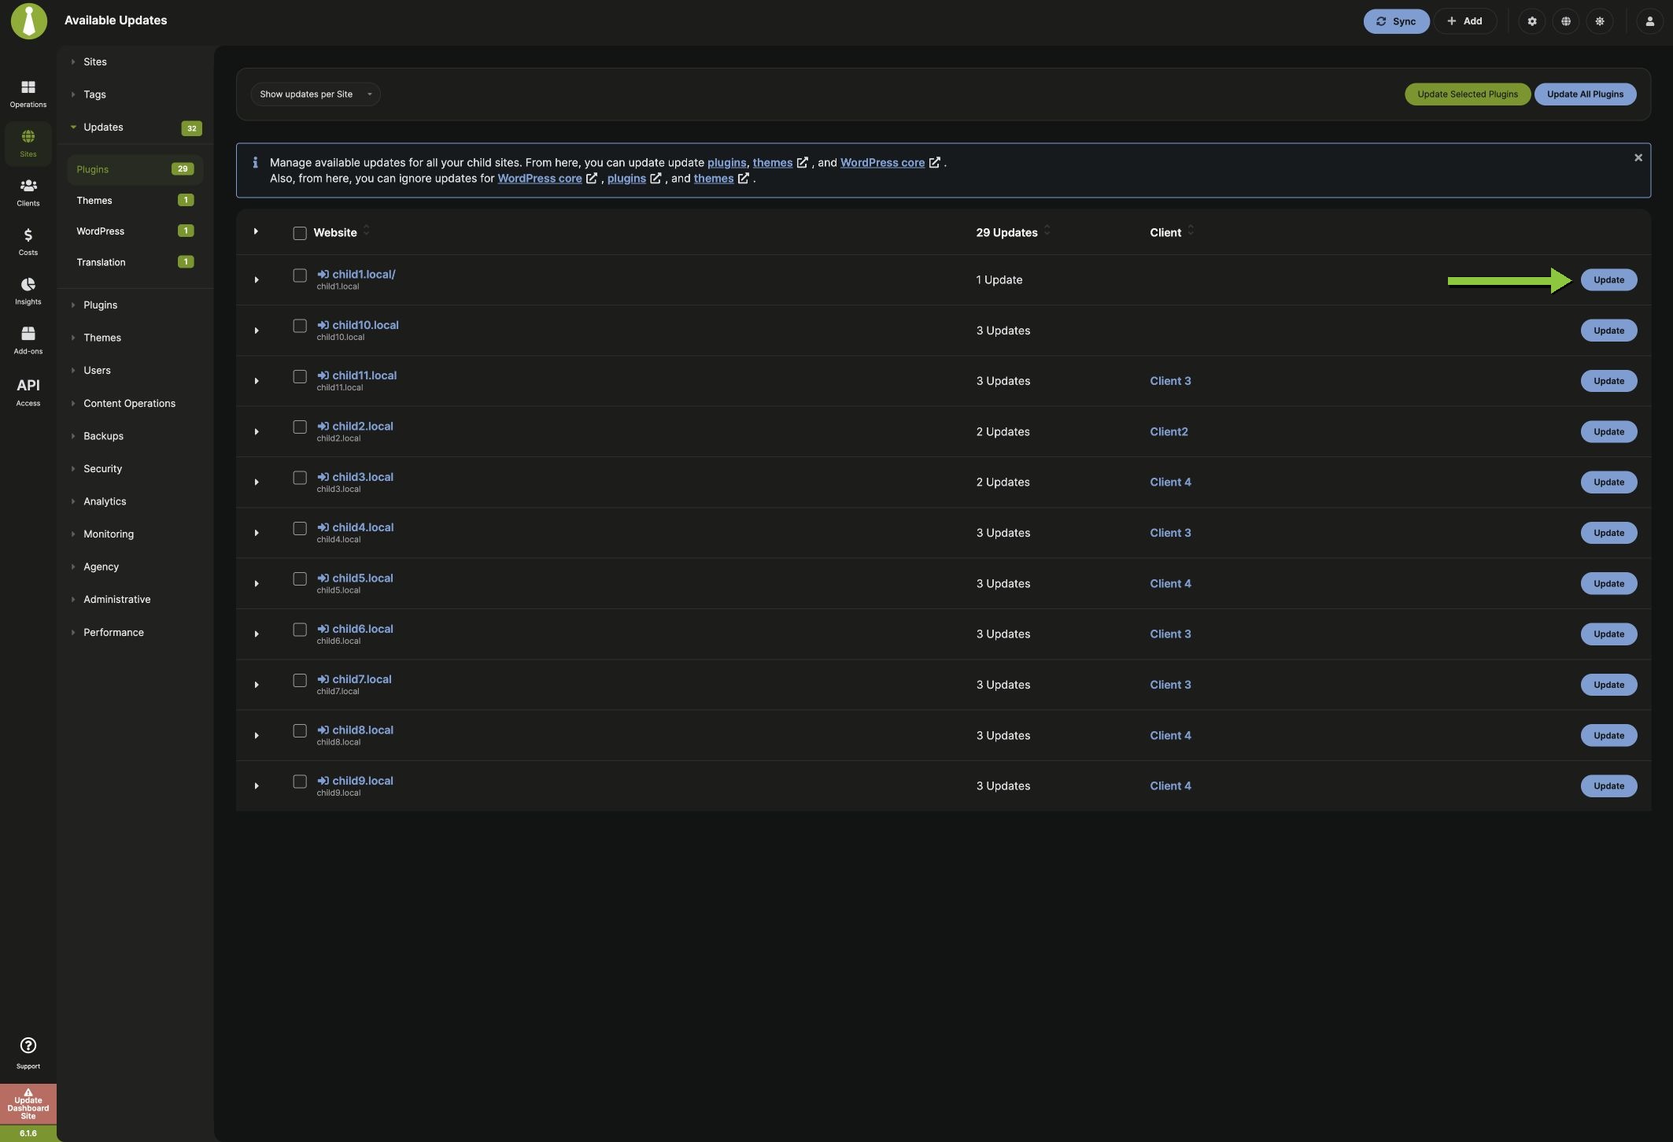This screenshot has width=1673, height=1142.
Task: Click the MainWP logo
Action: [29, 20]
